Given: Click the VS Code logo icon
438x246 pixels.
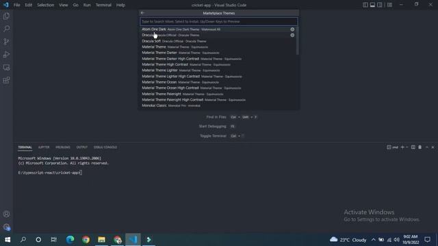Looking at the screenshot, I should [x=6, y=5].
